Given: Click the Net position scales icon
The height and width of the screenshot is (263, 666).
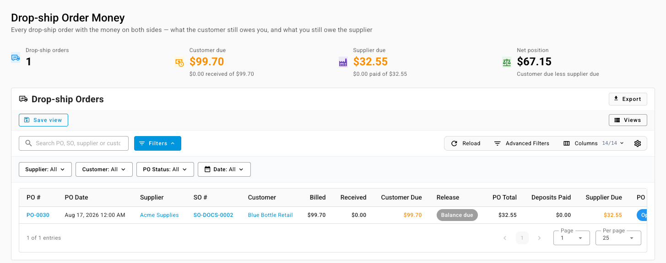Looking at the screenshot, I should click(x=507, y=63).
